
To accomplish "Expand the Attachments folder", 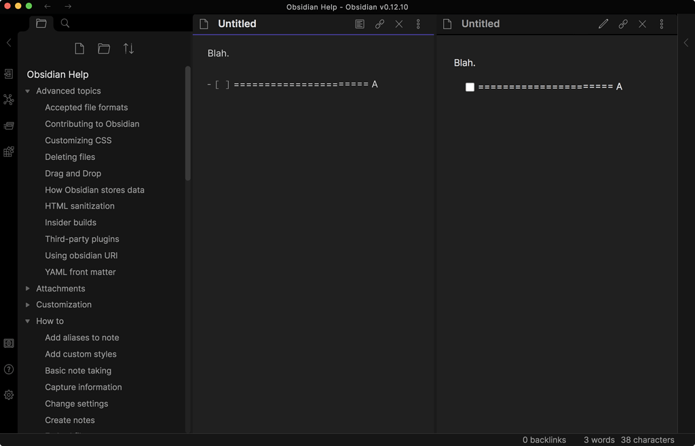I will [x=28, y=289].
